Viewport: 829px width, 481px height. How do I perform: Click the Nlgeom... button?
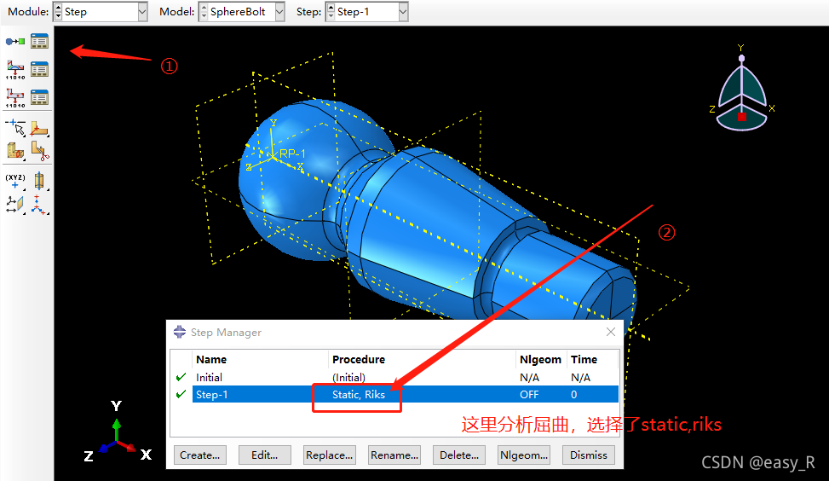[x=523, y=455]
